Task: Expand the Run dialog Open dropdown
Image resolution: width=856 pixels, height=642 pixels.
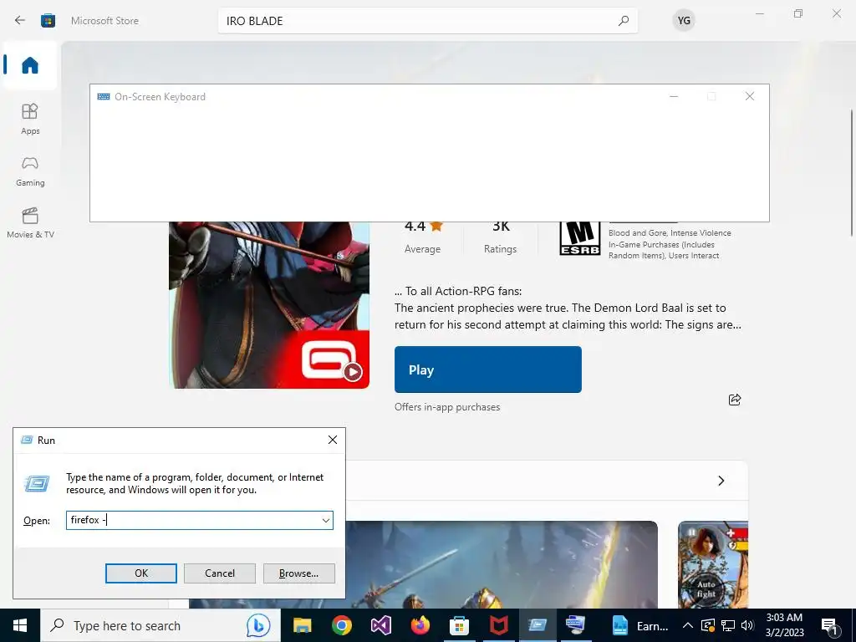Action: [x=326, y=520]
